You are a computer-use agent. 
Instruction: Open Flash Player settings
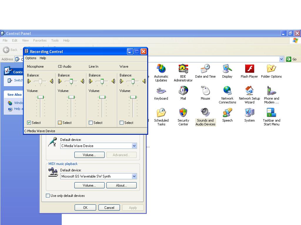(x=249, y=71)
